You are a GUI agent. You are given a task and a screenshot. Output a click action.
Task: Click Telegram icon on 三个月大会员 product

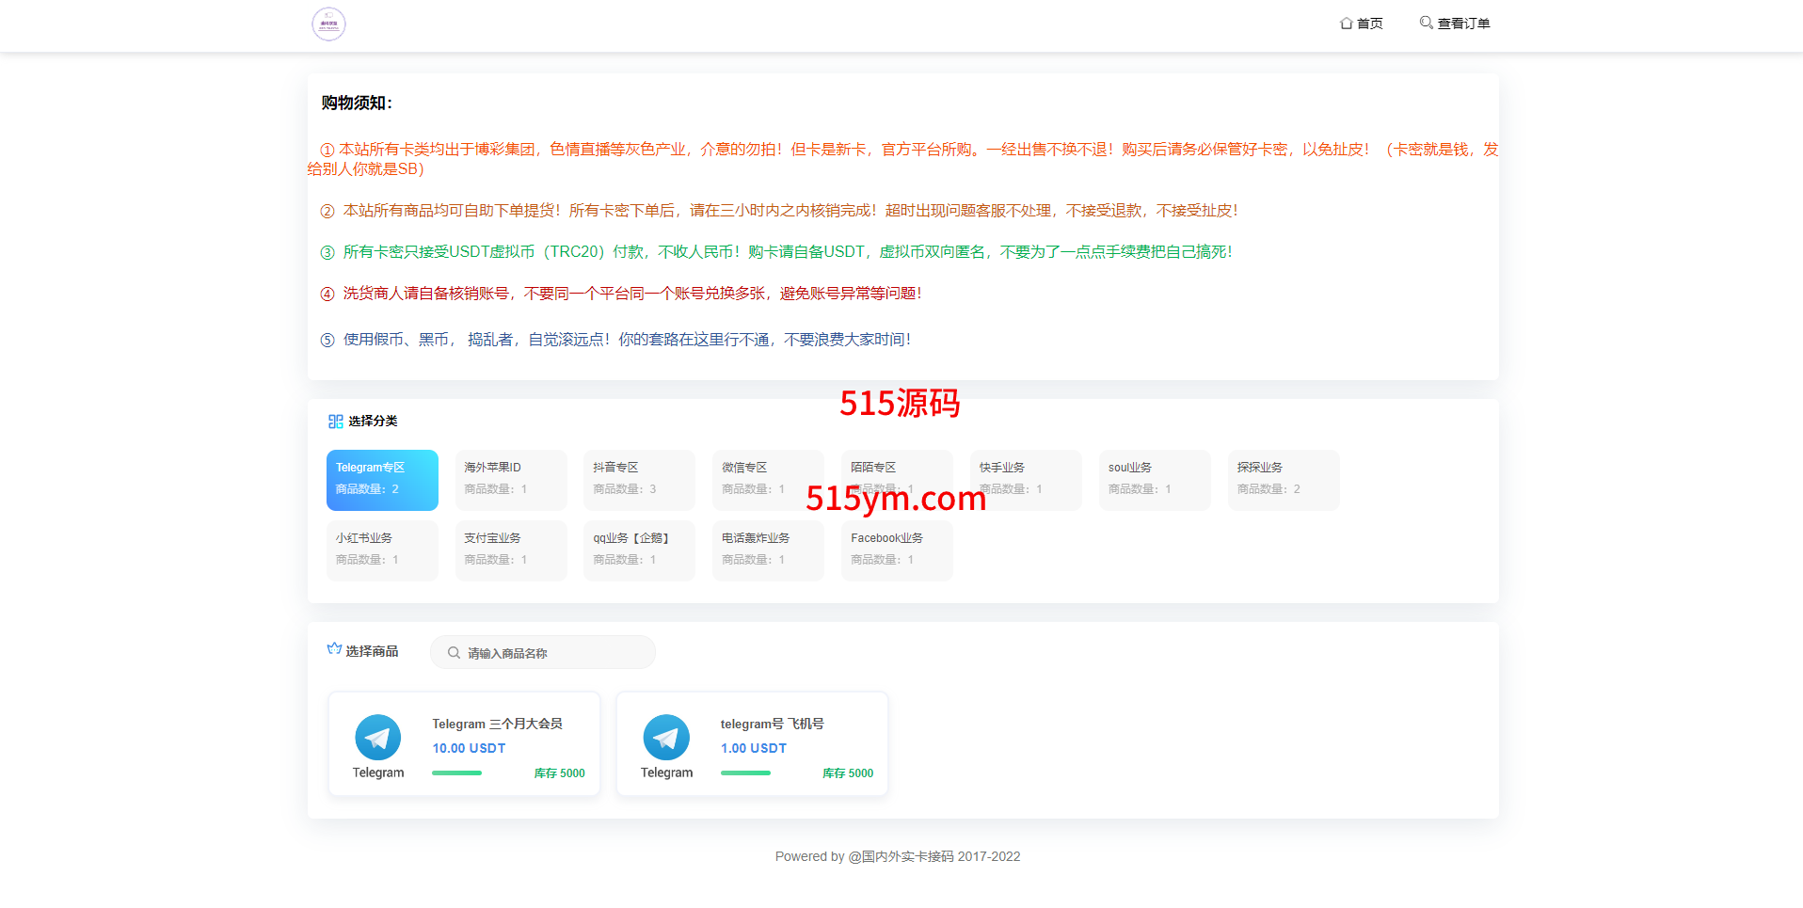[377, 738]
